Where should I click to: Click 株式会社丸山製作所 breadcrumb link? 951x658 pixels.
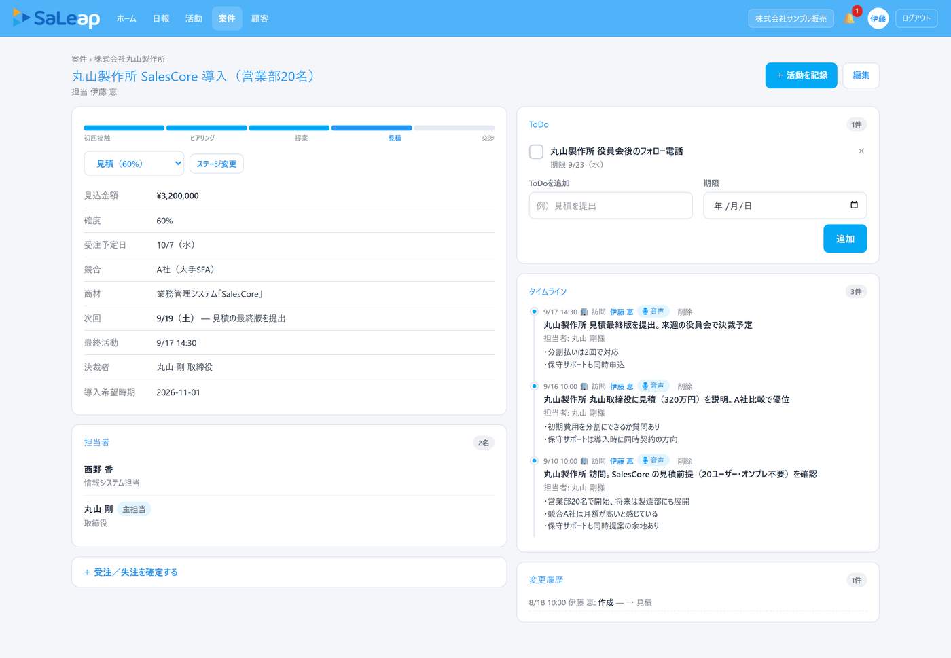[x=130, y=59]
